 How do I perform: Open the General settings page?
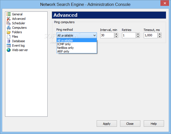click(17, 14)
